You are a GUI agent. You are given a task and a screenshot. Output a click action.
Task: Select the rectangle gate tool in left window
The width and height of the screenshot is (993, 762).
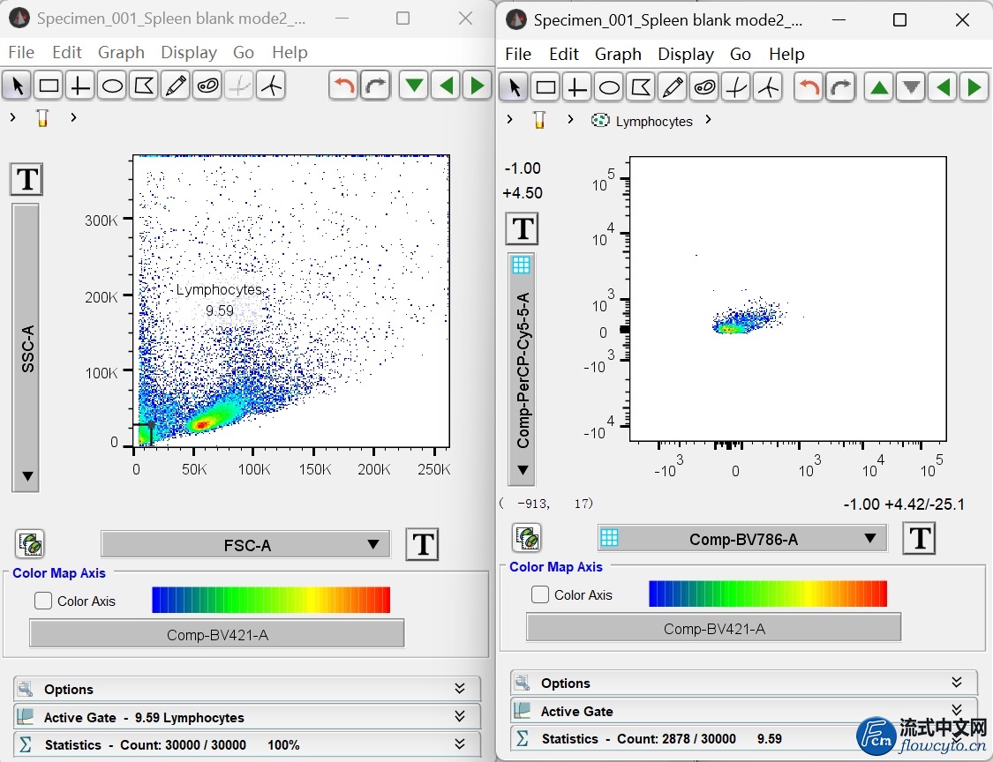click(49, 86)
